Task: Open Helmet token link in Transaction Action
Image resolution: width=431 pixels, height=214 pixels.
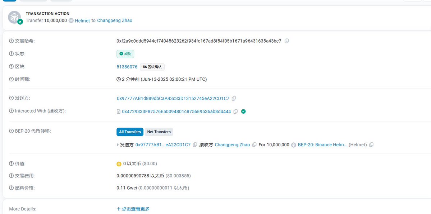Action: 82,20
